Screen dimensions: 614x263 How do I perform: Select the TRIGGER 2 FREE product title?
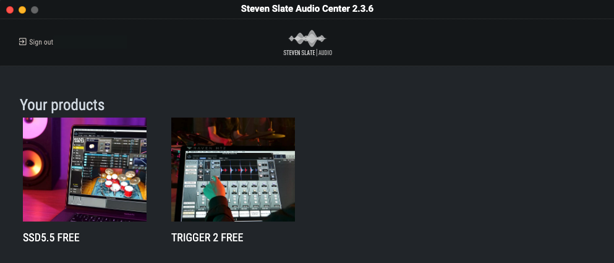(x=207, y=238)
